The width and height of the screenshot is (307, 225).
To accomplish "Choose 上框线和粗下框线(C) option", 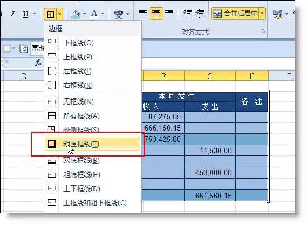I will click(x=92, y=203).
